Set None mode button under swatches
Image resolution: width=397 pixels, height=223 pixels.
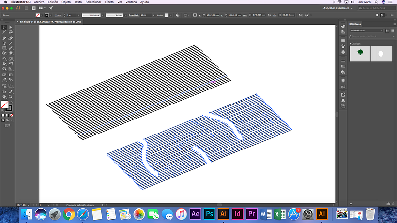click(12, 115)
